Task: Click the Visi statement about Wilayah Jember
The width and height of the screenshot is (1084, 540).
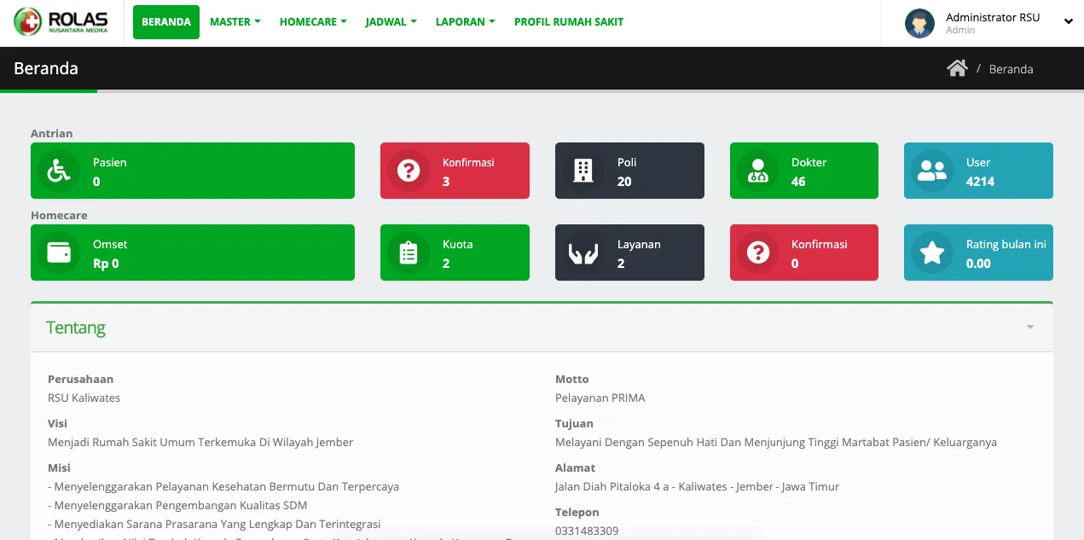Action: coord(200,442)
